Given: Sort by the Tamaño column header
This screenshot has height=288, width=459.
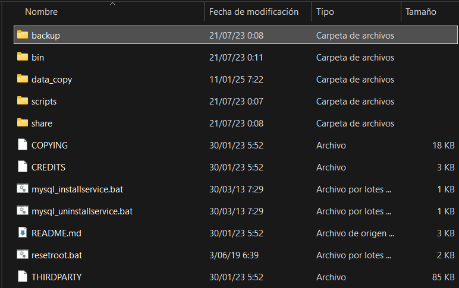Looking at the screenshot, I should click(x=421, y=12).
